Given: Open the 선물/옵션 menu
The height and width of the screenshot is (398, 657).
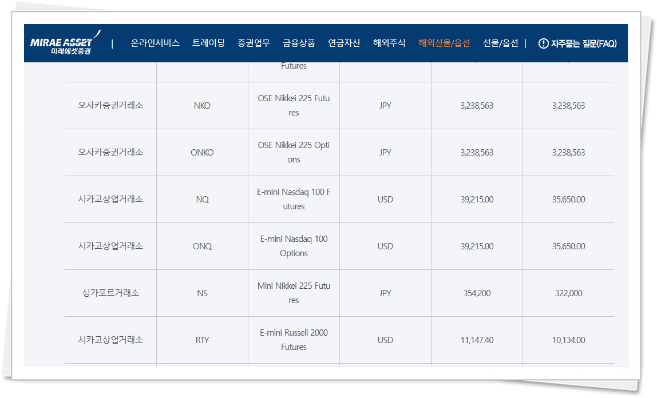Looking at the screenshot, I should (500, 43).
